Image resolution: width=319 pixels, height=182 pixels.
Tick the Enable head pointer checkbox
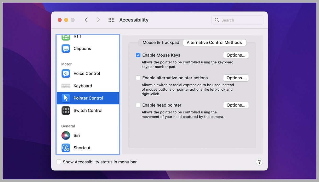pos(138,105)
